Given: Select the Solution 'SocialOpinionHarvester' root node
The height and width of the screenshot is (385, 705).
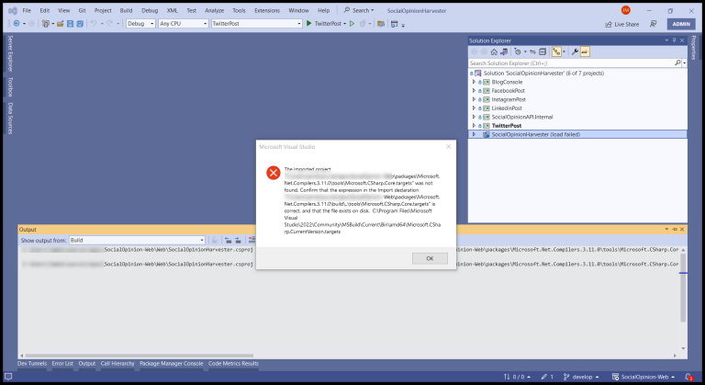Looking at the screenshot, I should [543, 73].
